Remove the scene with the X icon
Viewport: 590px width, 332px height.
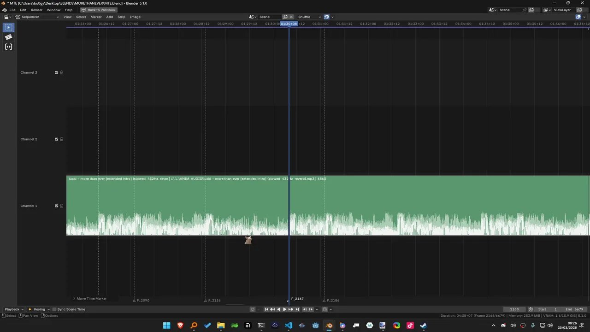(291, 17)
